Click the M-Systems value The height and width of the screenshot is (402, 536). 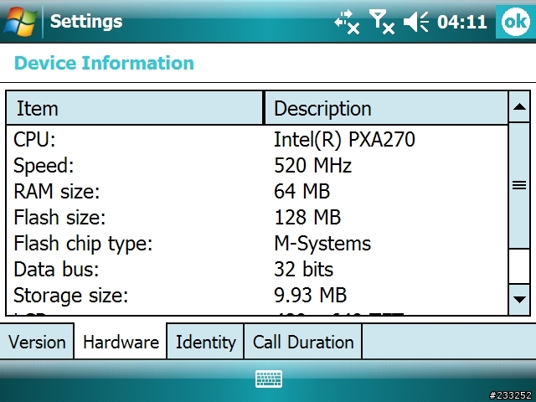click(x=322, y=244)
